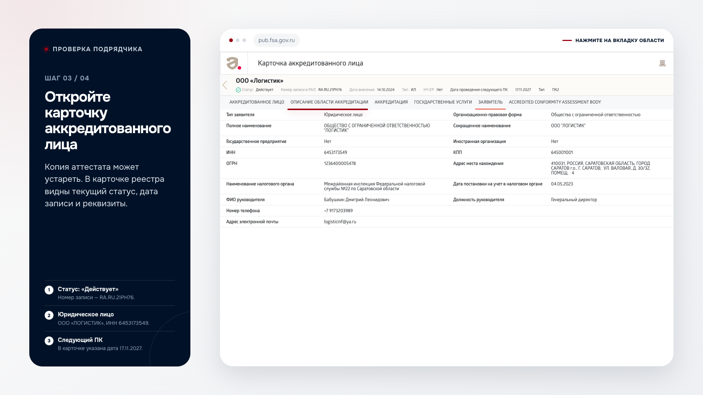703x395 pixels.
Task: Click the tax authority name value
Action: 374,187
